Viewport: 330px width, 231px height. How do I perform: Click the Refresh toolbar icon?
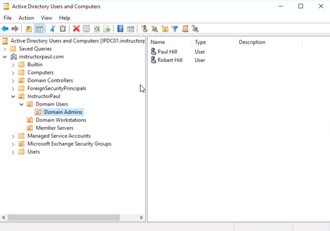[97, 29]
